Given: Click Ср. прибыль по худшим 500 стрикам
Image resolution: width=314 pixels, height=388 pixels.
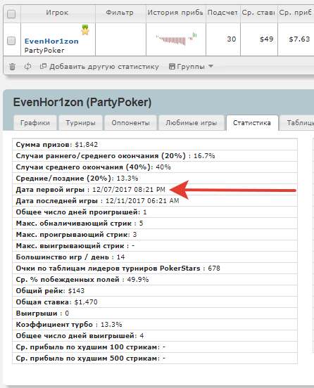Looking at the screenshot, I should pyautogui.click(x=155, y=358).
